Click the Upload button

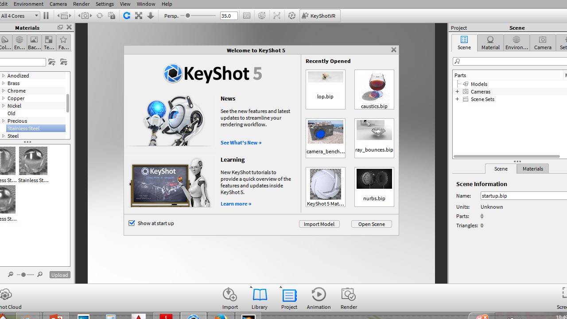tap(59, 275)
